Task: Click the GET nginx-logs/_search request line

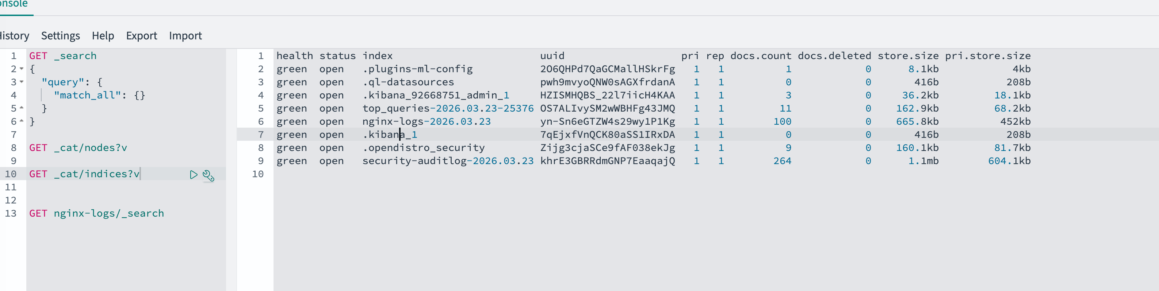Action: [x=97, y=213]
